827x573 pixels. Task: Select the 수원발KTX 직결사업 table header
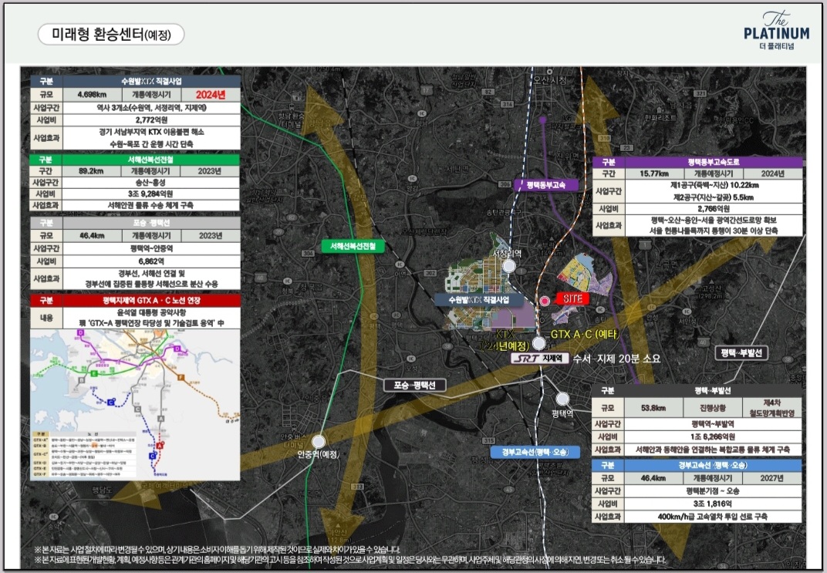[x=151, y=81]
